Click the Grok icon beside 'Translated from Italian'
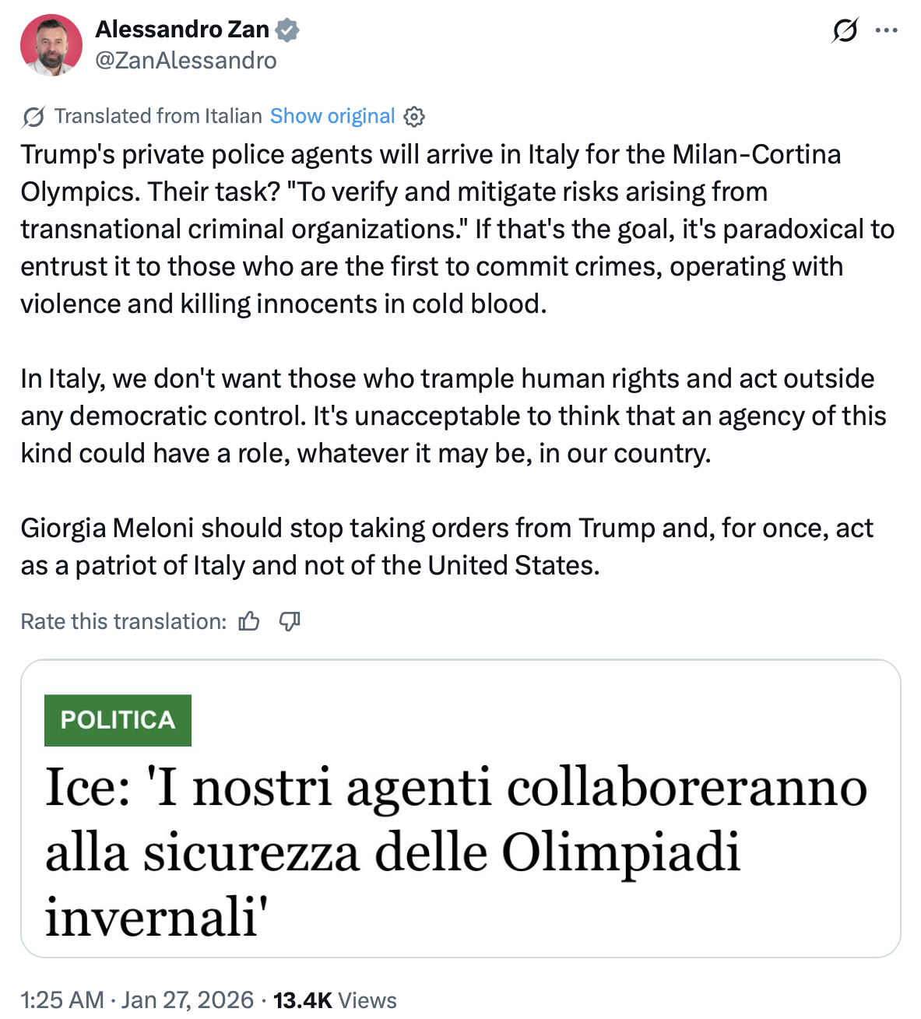This screenshot has height=1019, width=921. coord(32,115)
